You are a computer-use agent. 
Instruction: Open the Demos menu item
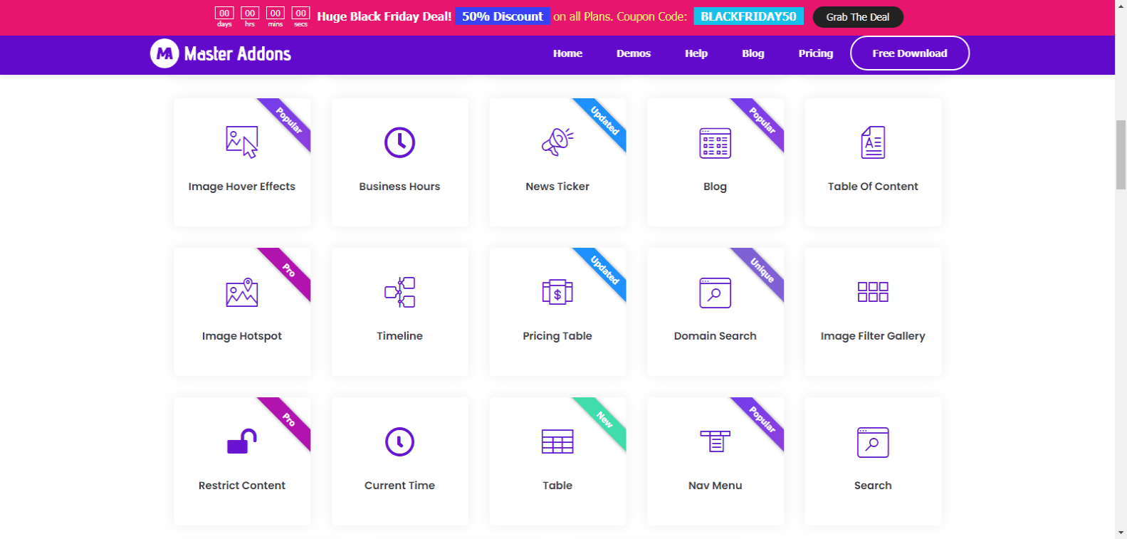pyautogui.click(x=634, y=53)
